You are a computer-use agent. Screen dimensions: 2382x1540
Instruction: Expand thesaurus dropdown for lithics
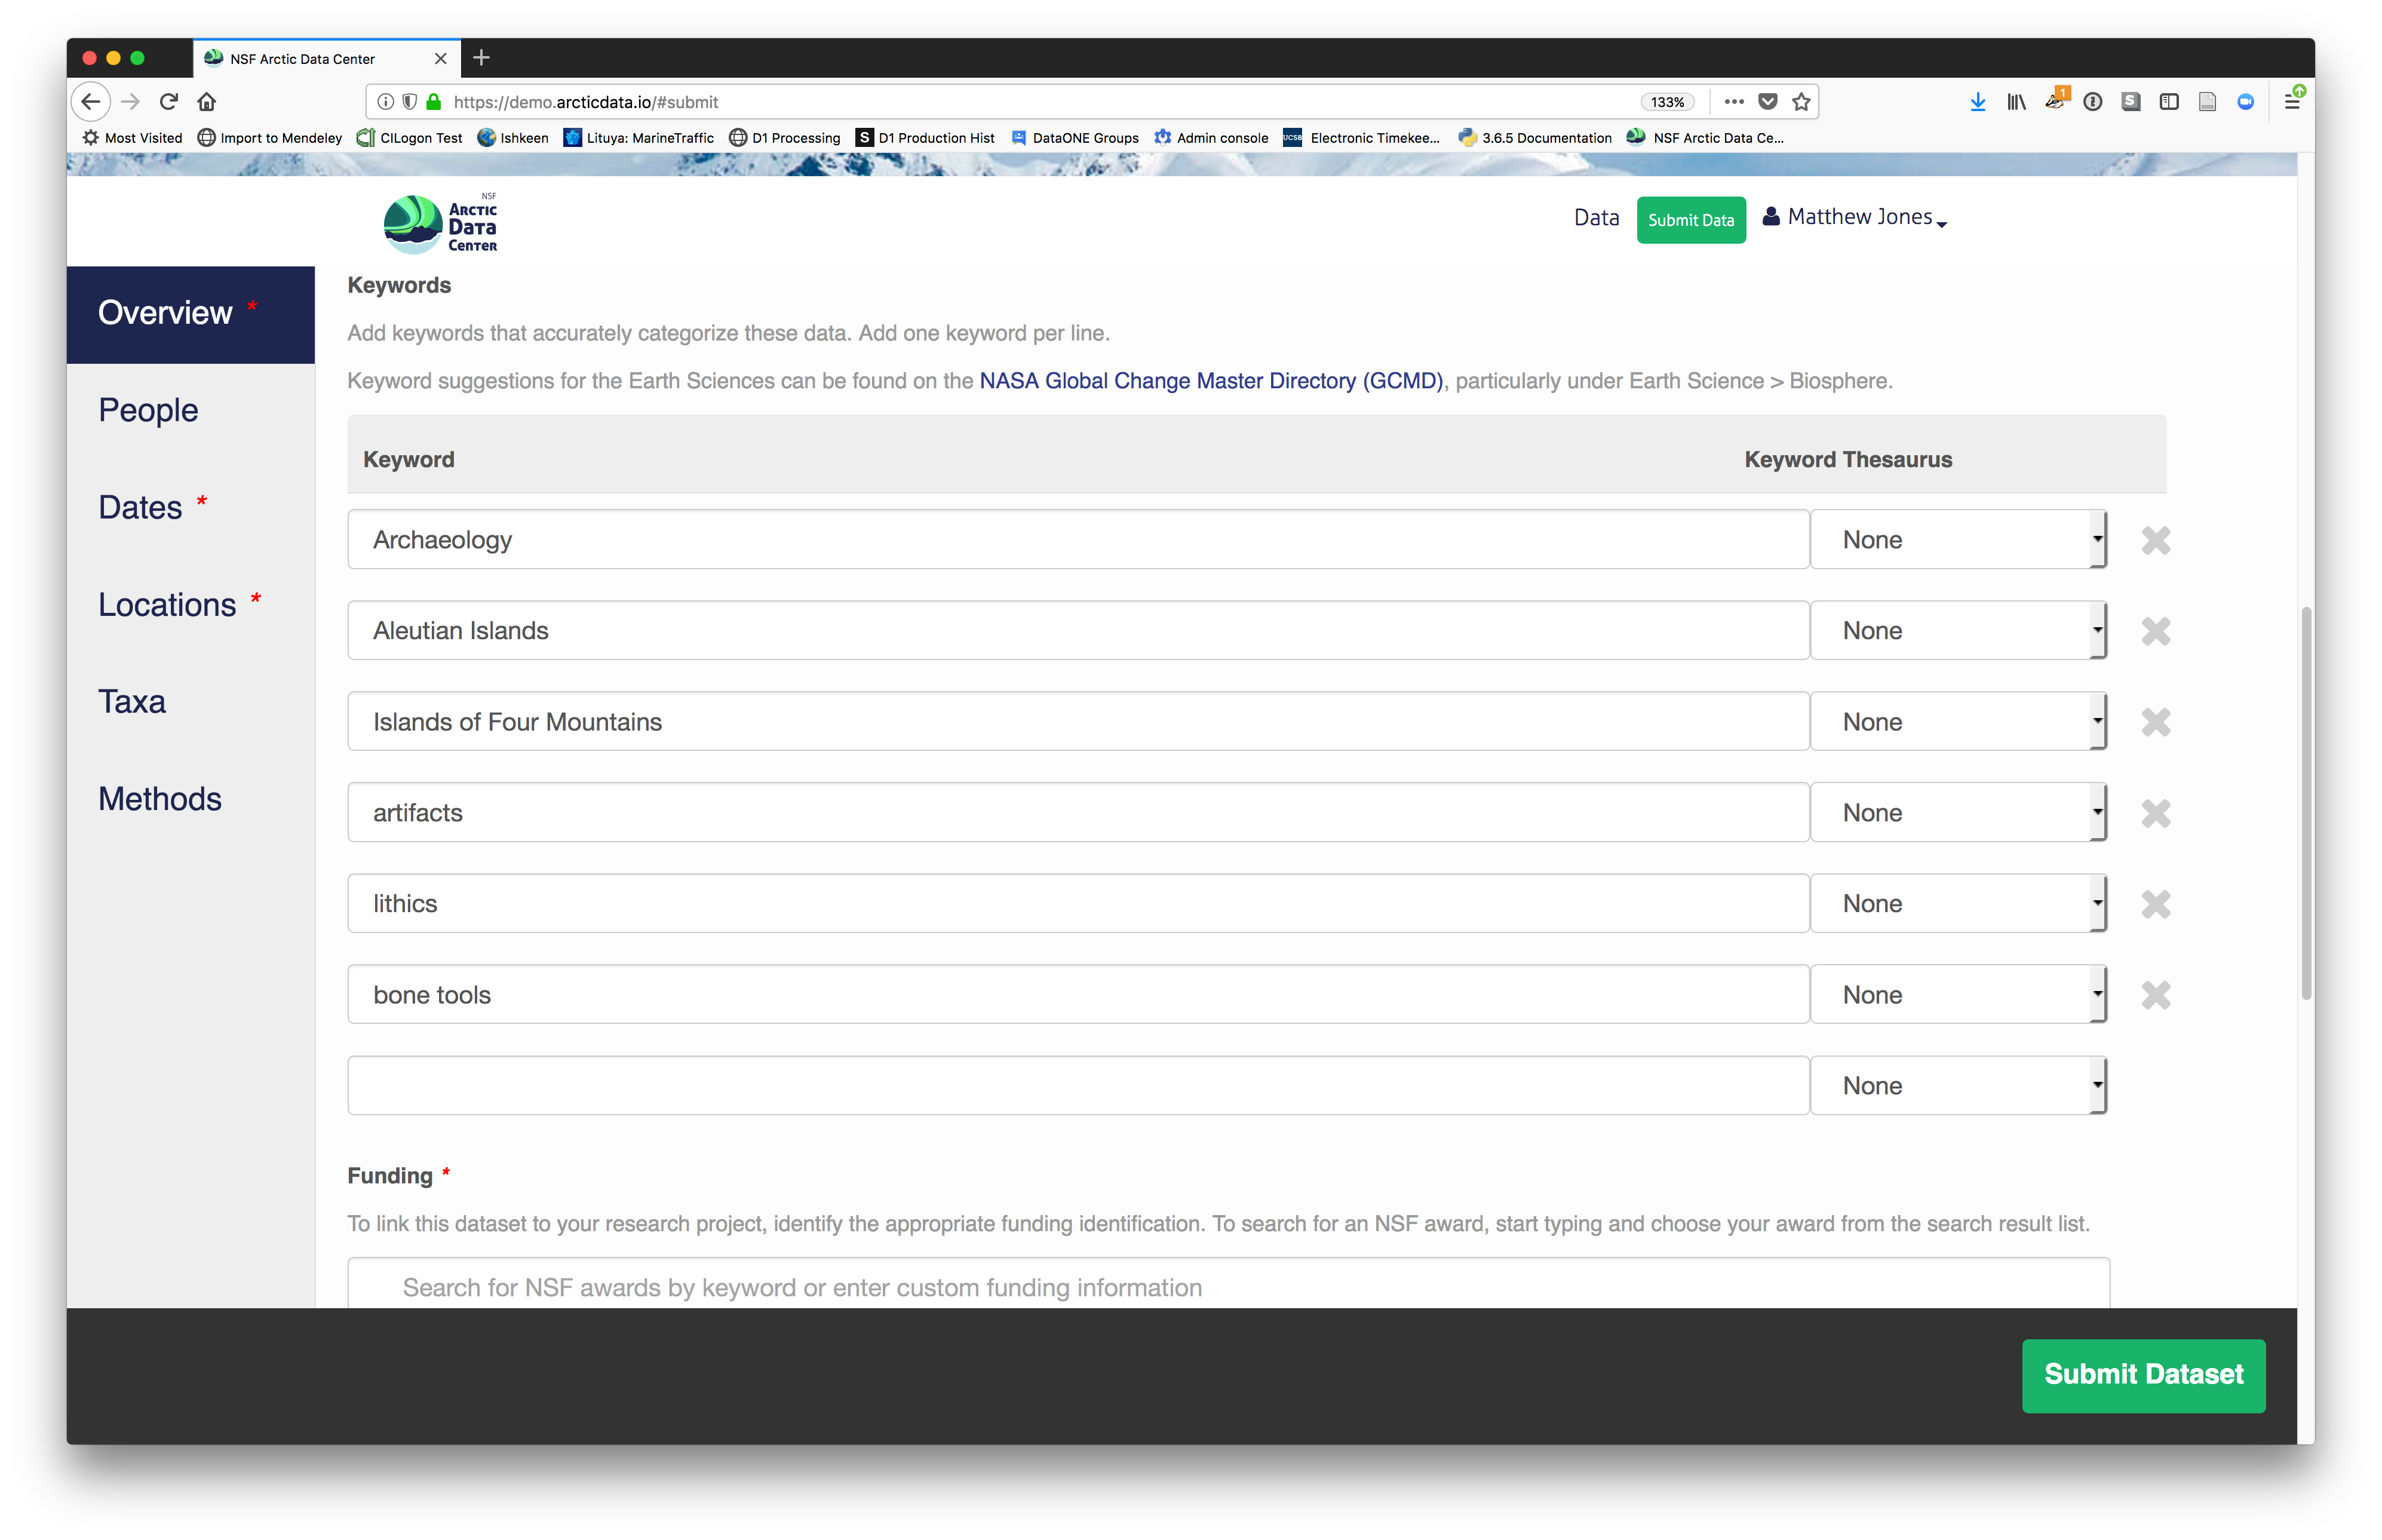(x=1958, y=904)
